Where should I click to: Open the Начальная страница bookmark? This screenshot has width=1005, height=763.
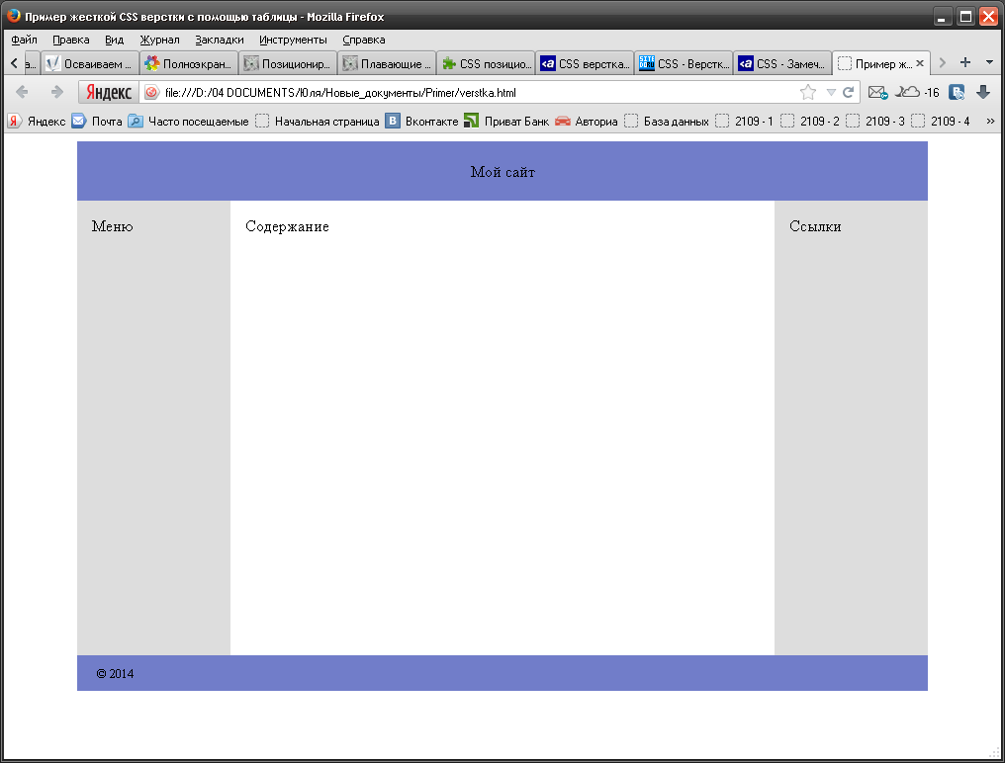pos(318,122)
